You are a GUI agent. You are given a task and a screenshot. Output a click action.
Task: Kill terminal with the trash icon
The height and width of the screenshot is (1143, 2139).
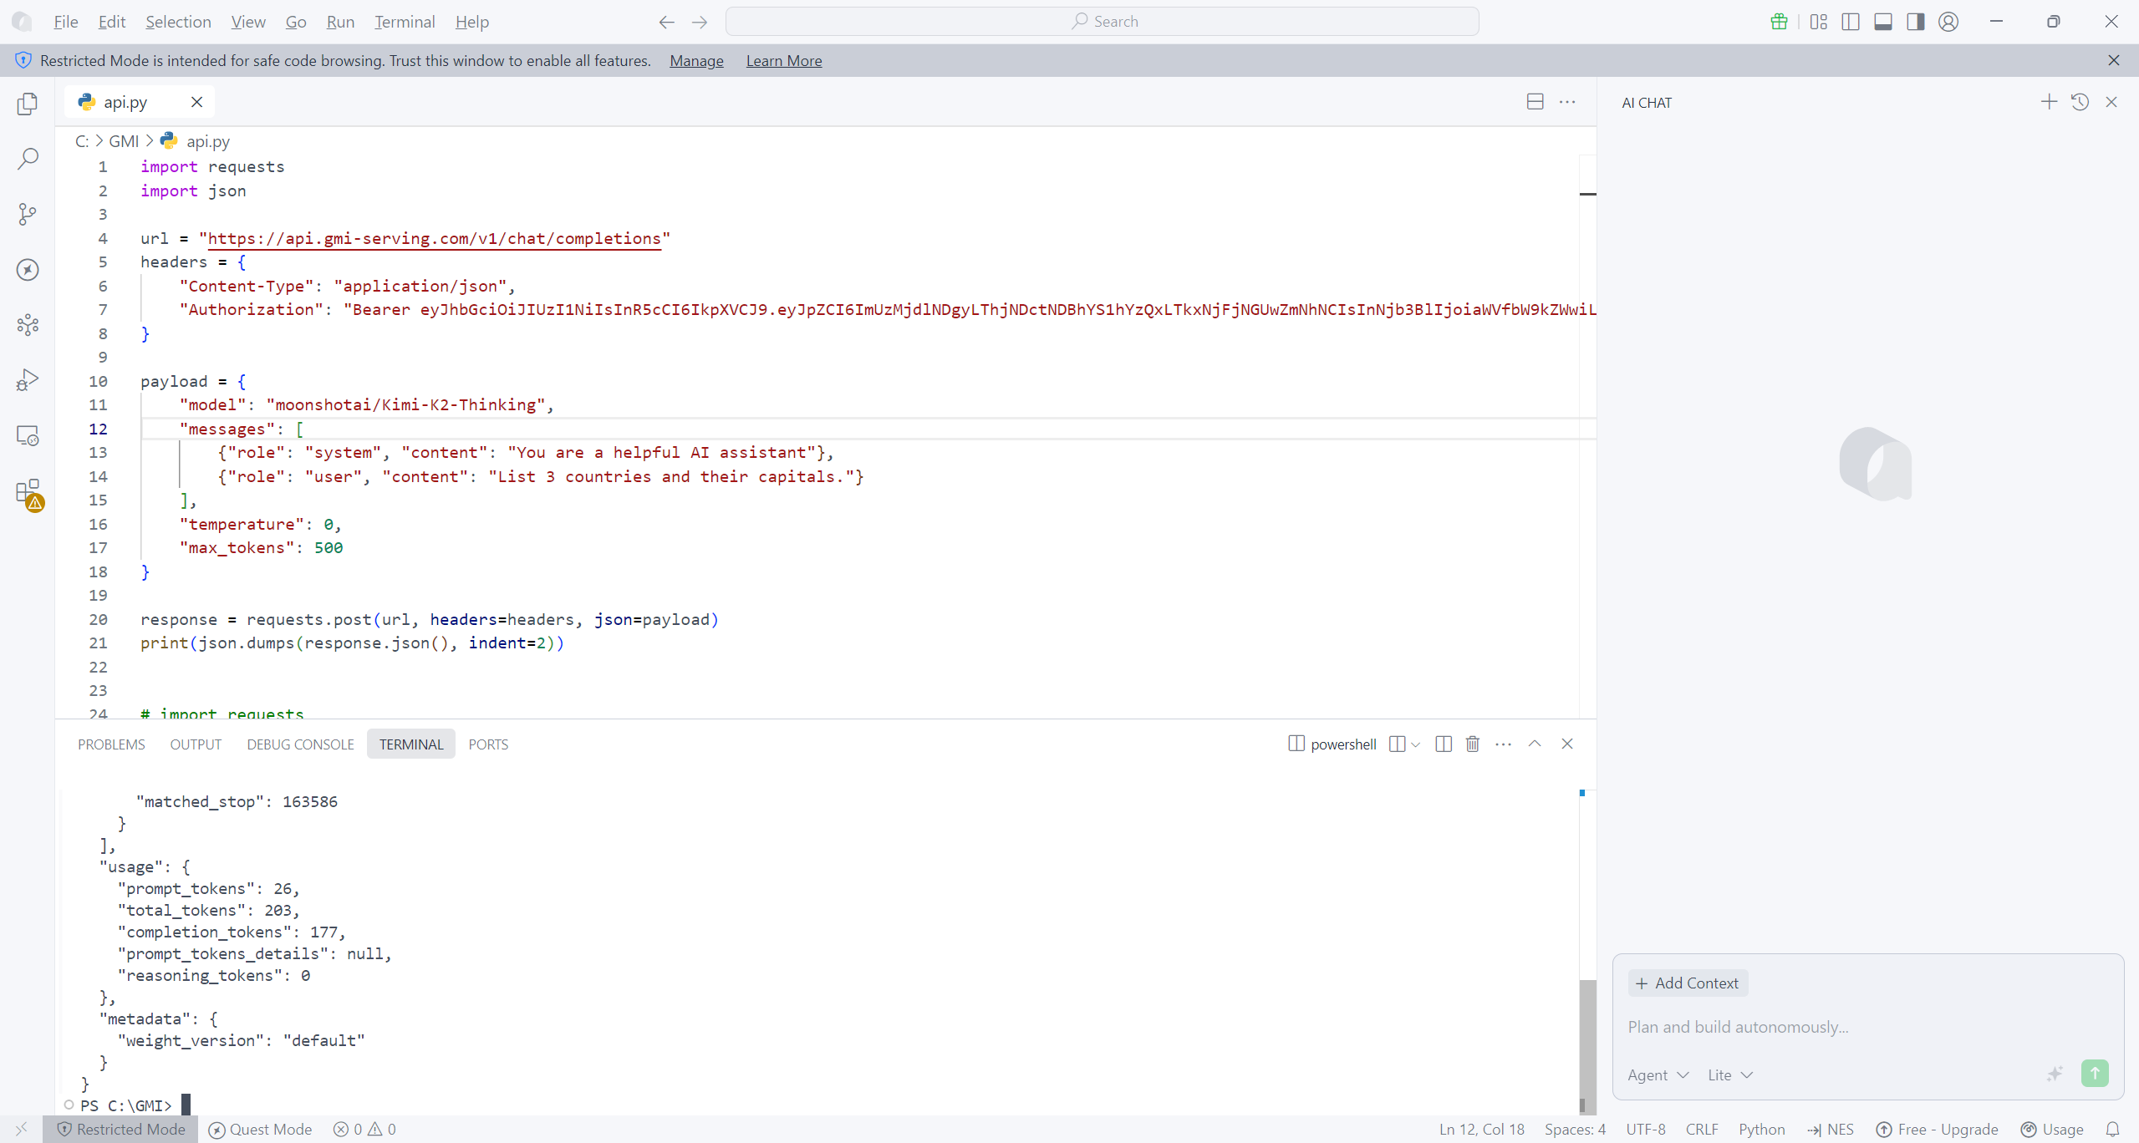coord(1473,744)
